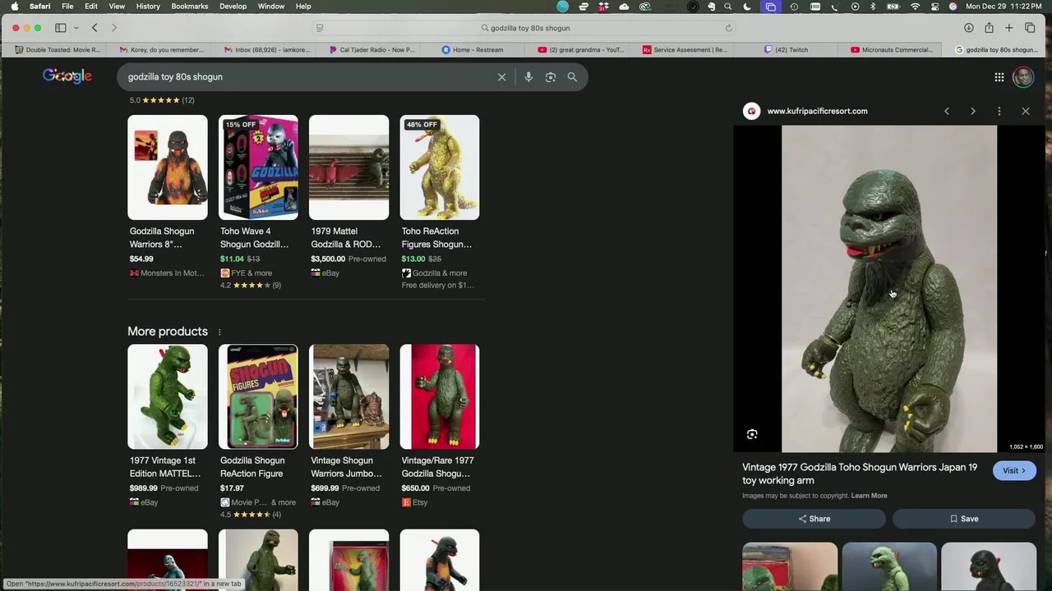
Task: Click the Monsters In Motion seller name
Action: click(172, 273)
